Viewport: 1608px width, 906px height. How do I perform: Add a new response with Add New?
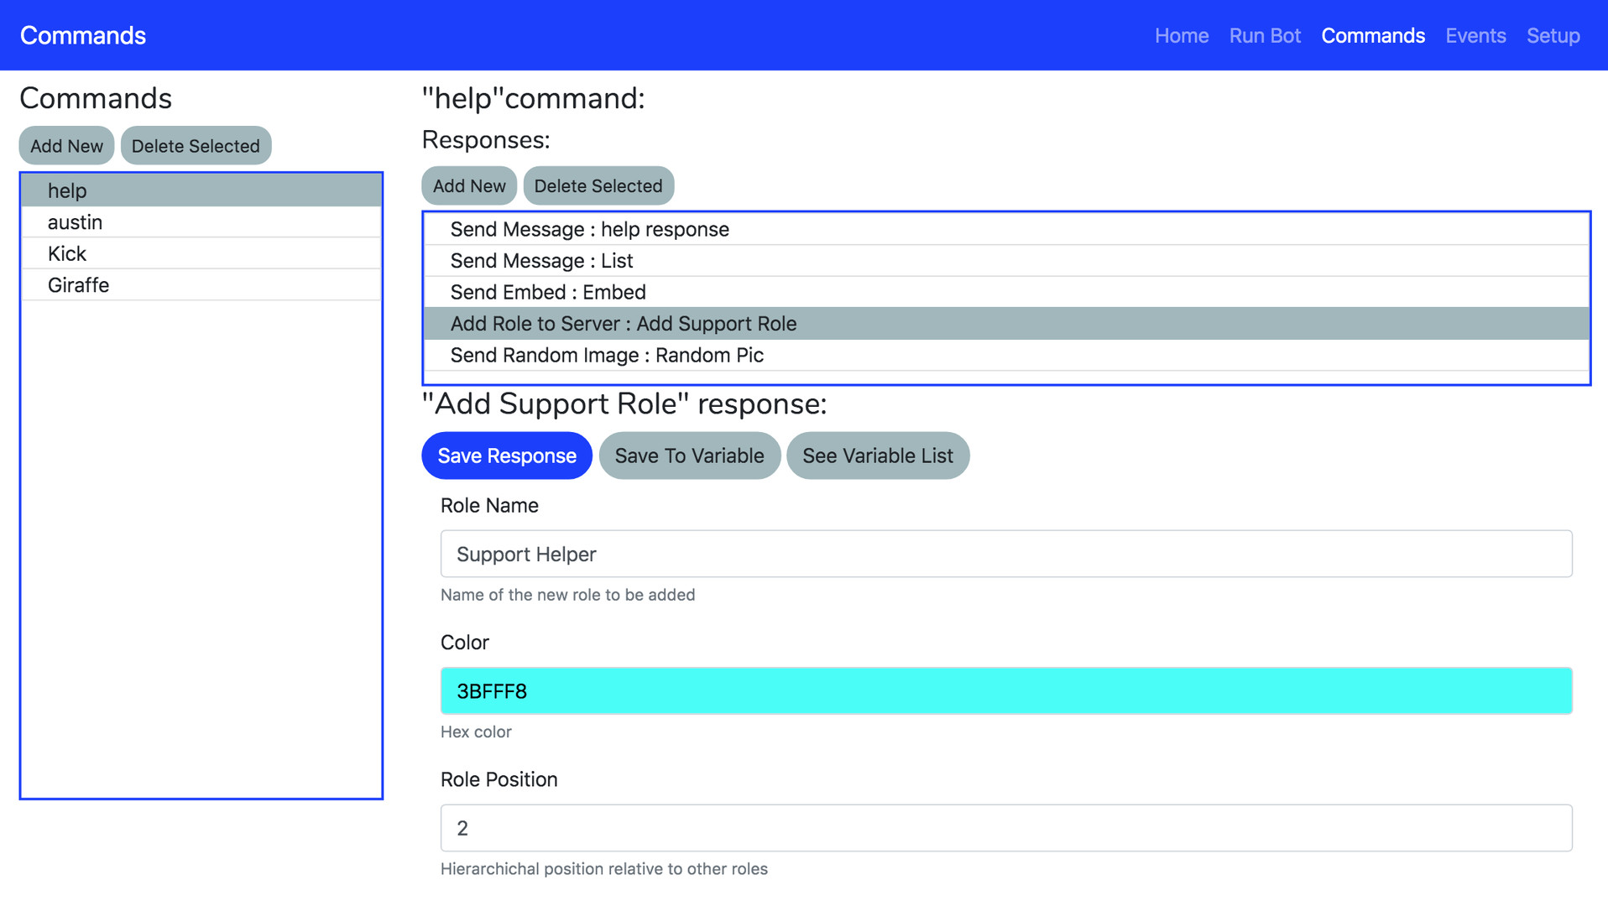468,186
